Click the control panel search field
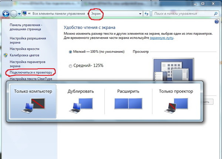This screenshot has height=159, width=222. 185,14
